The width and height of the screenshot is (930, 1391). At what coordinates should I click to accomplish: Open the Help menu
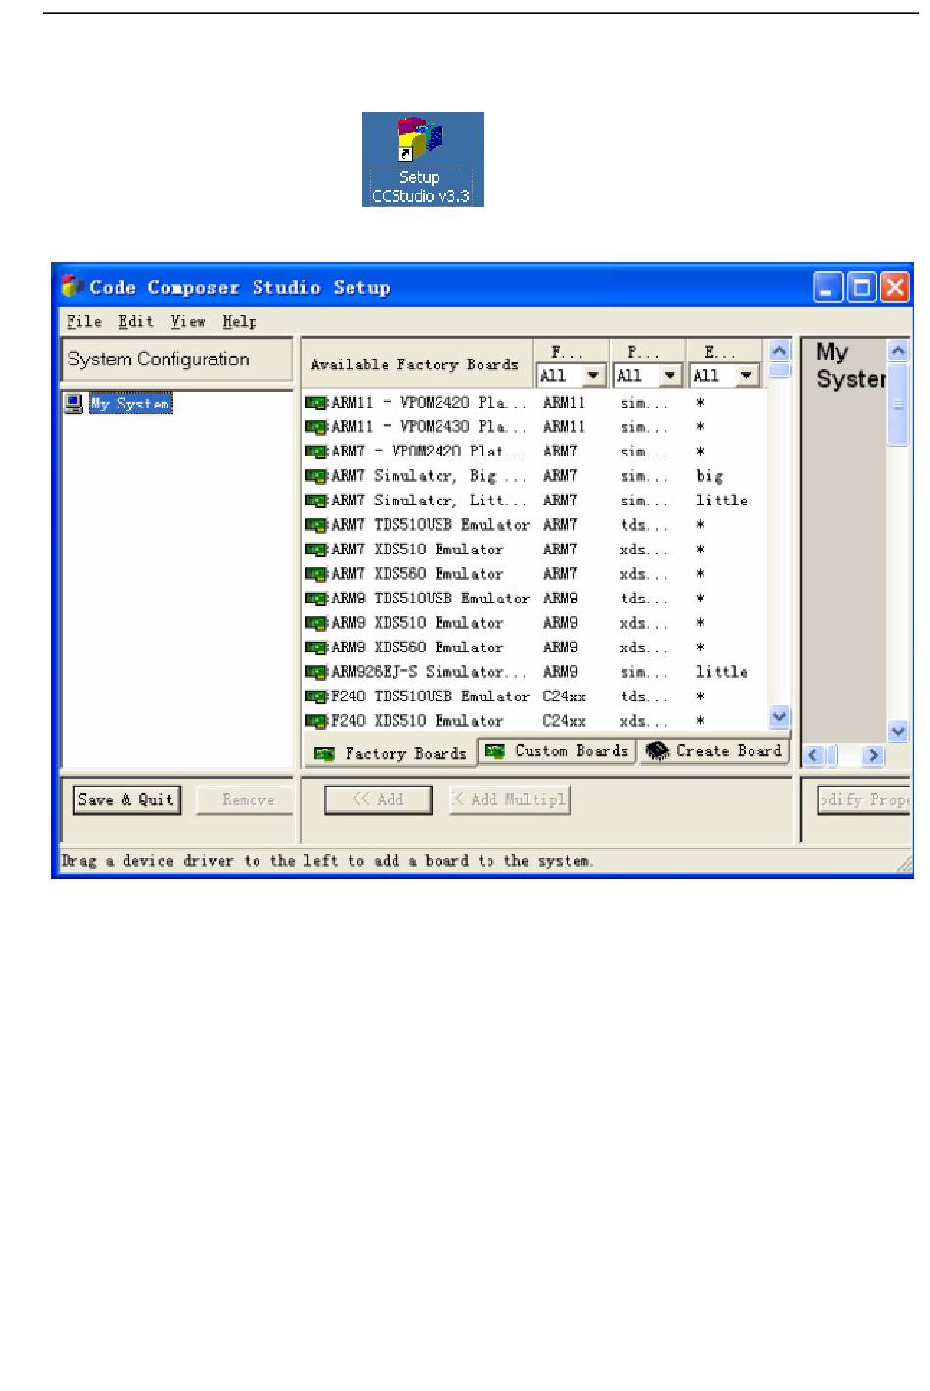240,321
